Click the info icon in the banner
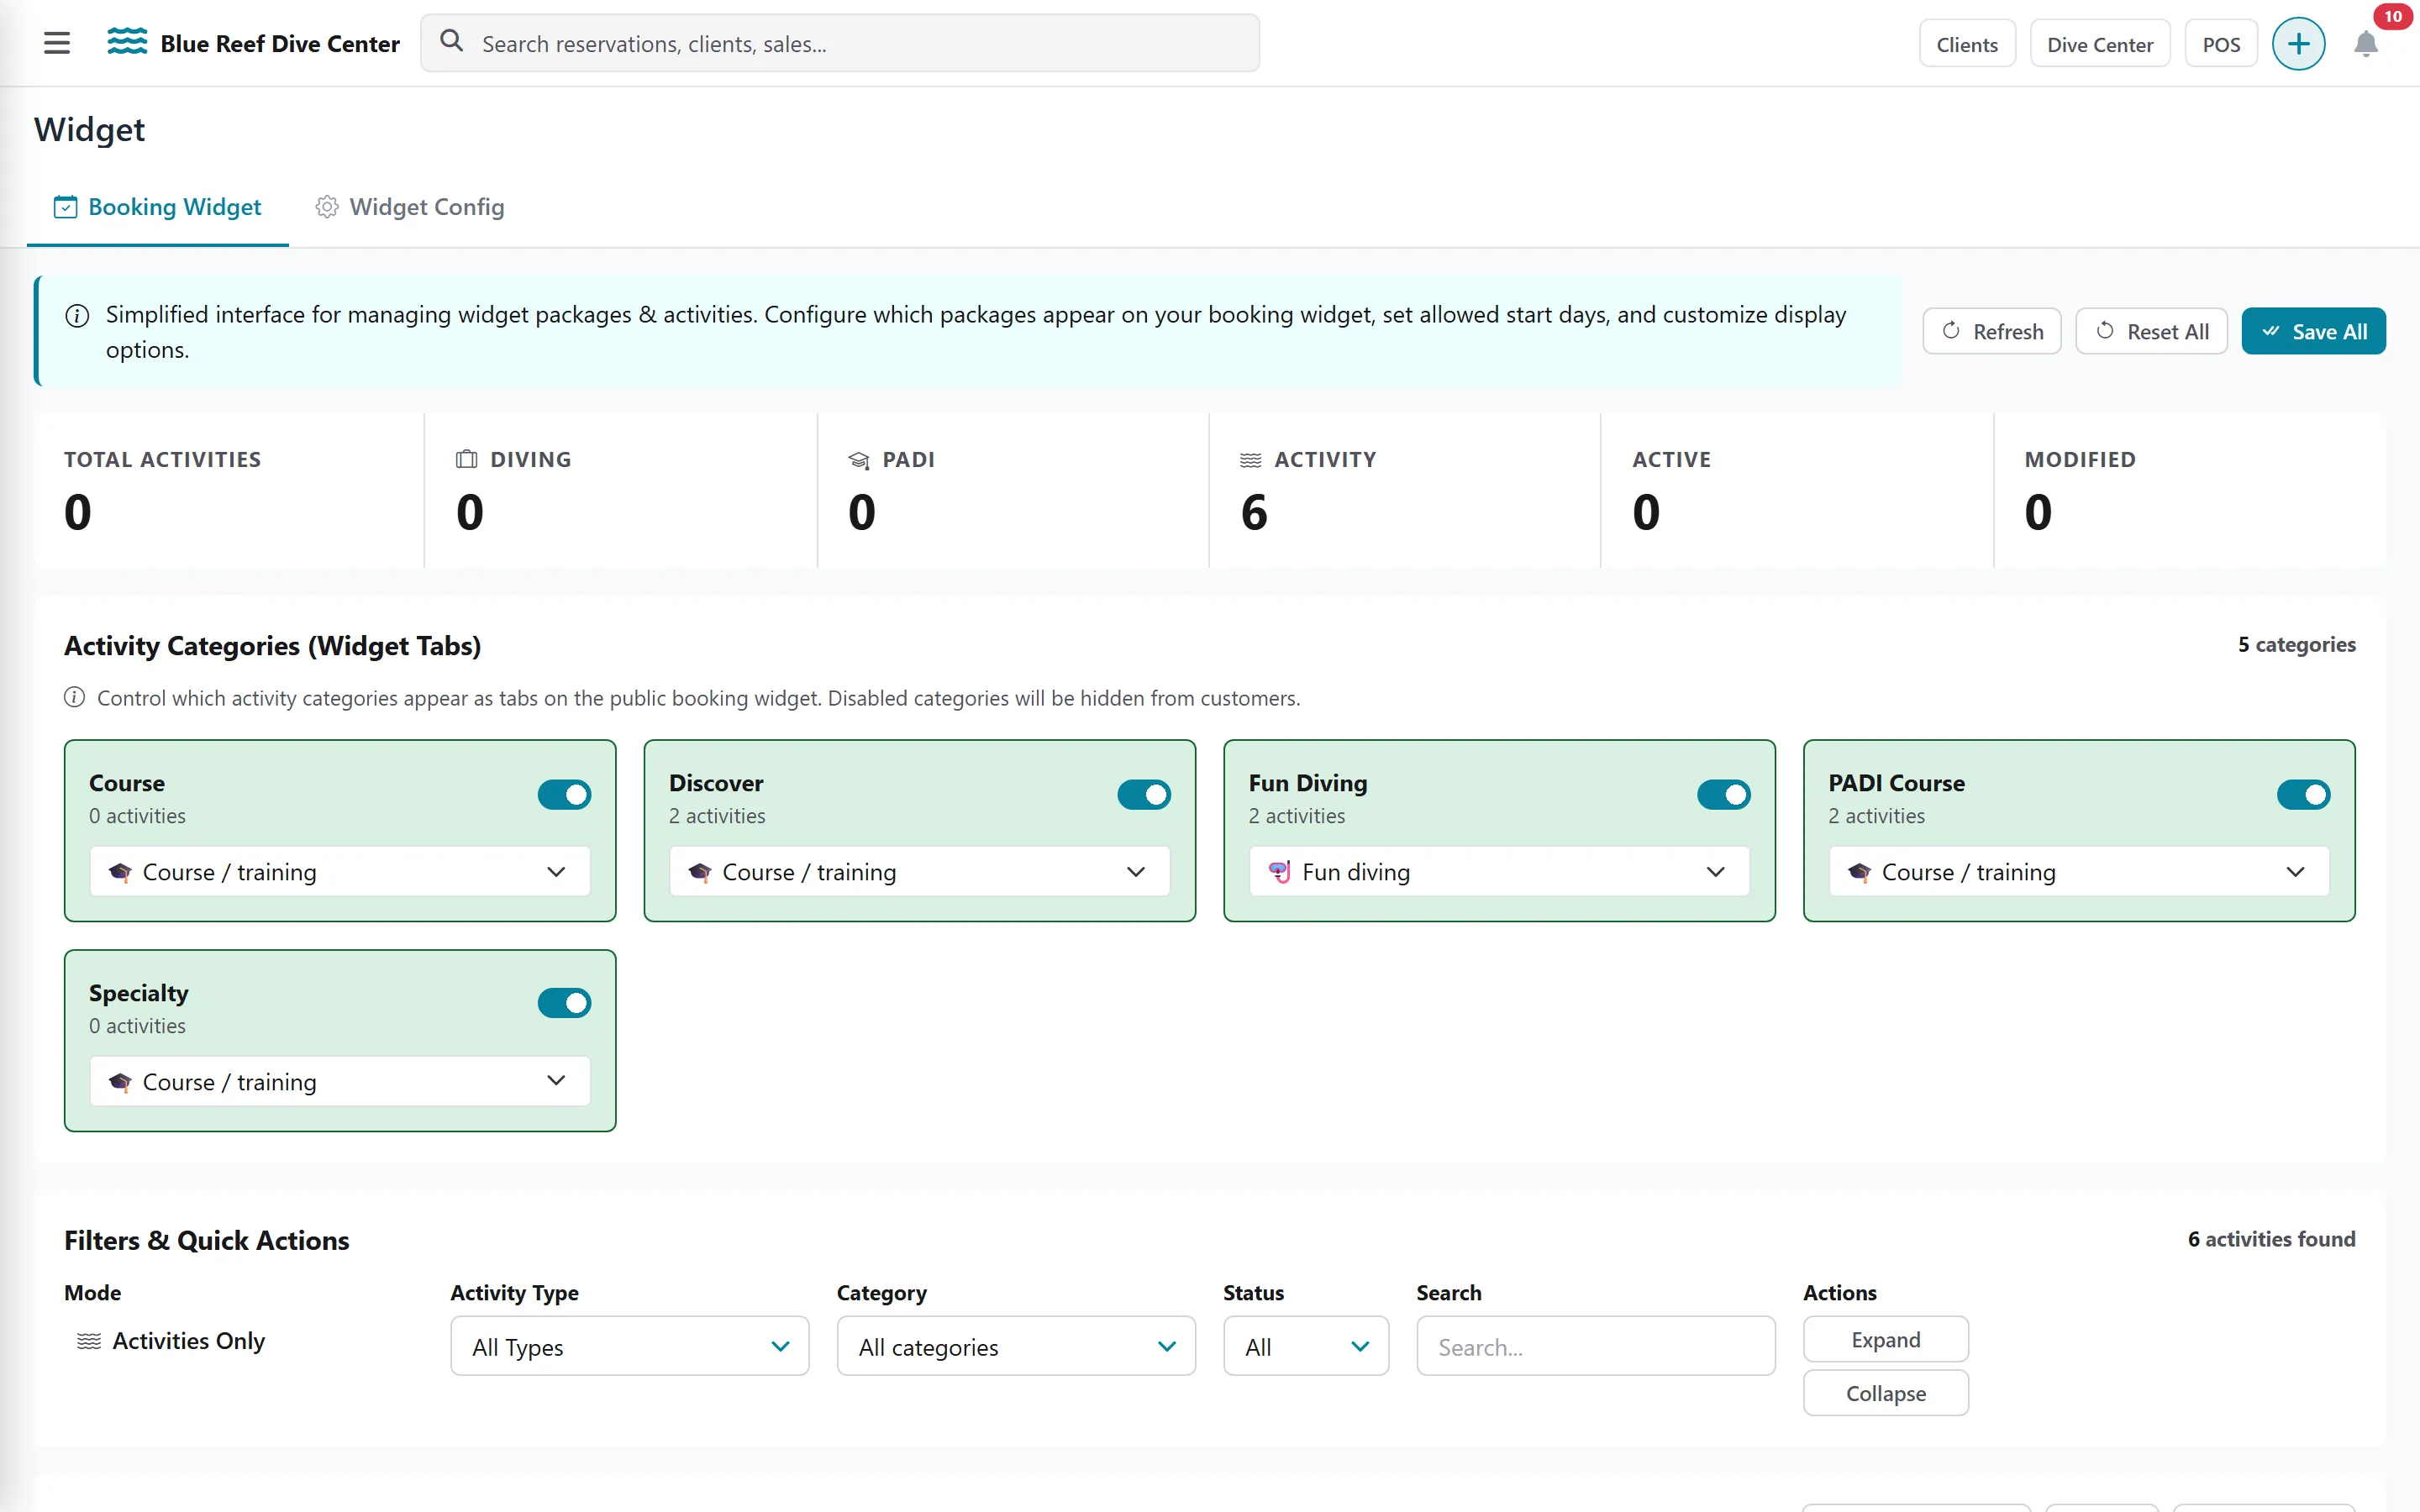The height and width of the screenshot is (1512, 2420). 77,316
